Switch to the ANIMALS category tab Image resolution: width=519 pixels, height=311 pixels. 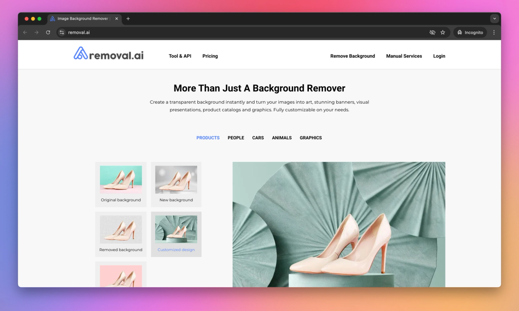tap(282, 138)
